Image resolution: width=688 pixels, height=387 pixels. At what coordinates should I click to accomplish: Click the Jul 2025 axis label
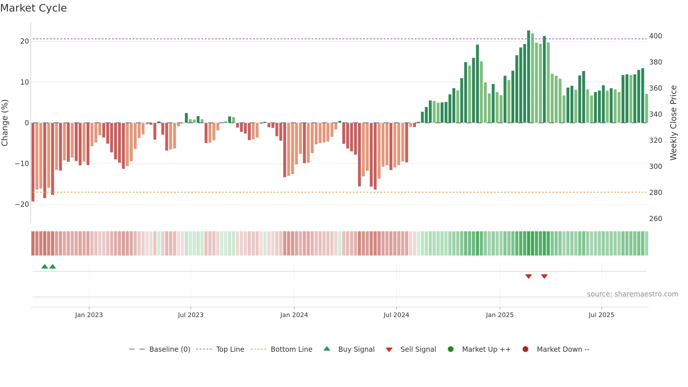pyautogui.click(x=601, y=315)
